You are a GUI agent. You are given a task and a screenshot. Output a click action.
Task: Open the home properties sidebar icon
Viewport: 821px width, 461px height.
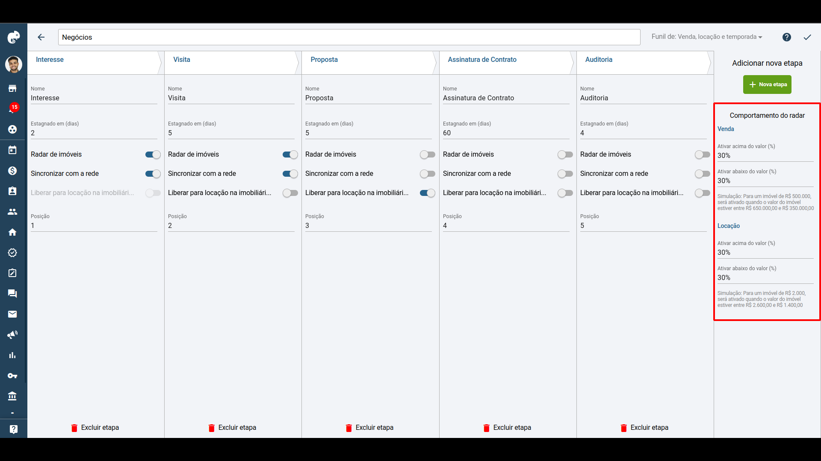click(12, 232)
